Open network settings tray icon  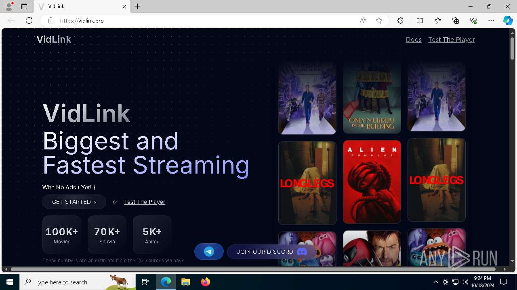click(455, 282)
